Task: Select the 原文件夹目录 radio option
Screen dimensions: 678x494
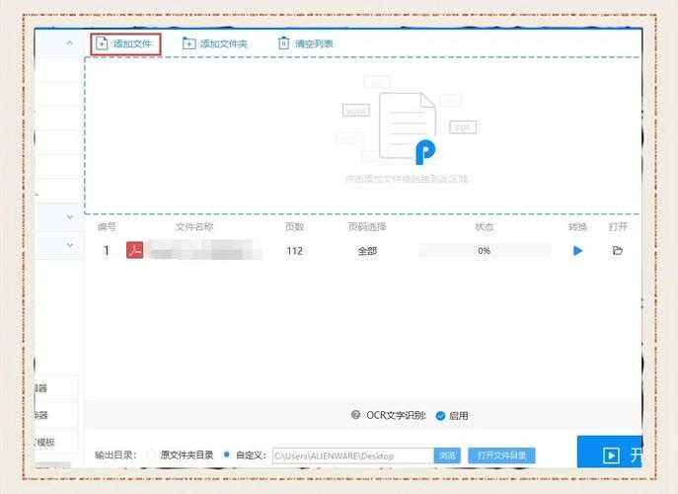Action: (x=151, y=455)
